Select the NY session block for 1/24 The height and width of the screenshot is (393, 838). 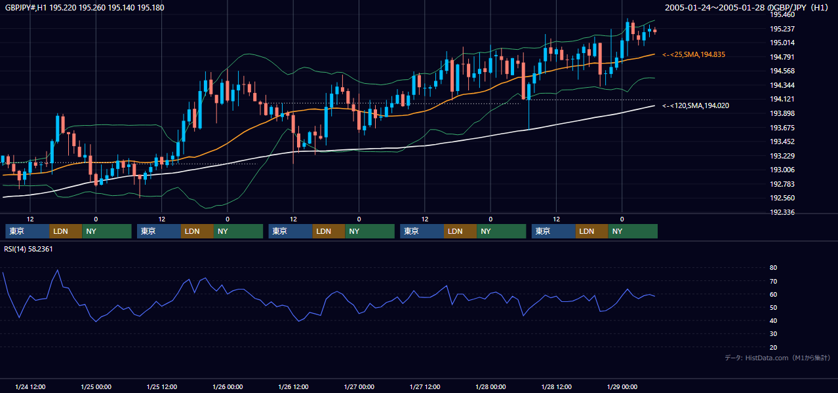107,231
